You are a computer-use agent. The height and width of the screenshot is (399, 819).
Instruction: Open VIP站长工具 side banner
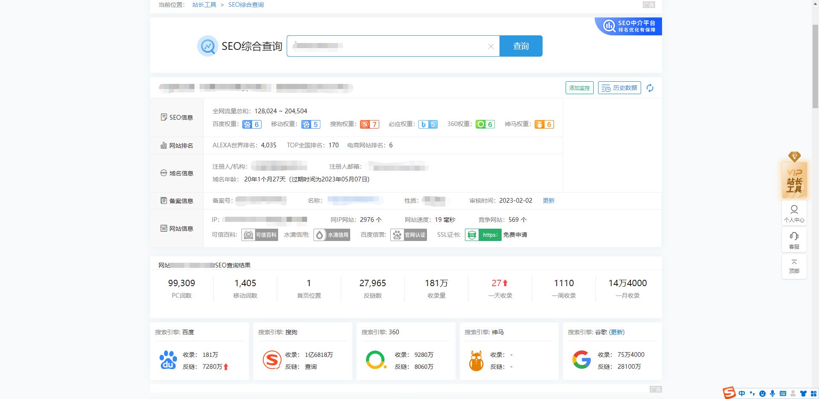click(794, 175)
